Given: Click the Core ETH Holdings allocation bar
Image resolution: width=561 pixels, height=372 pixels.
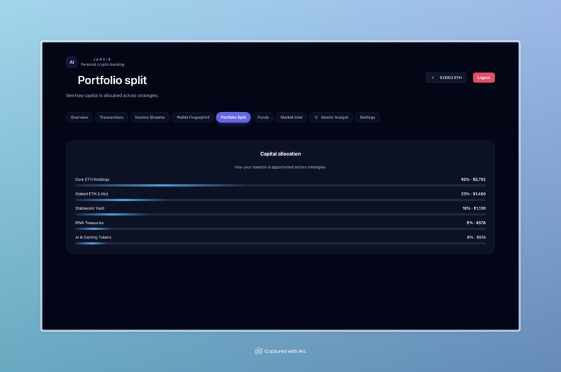Looking at the screenshot, I should tap(280, 186).
